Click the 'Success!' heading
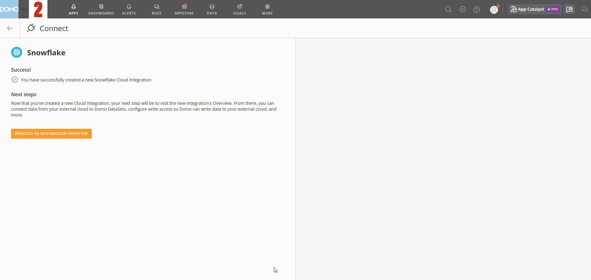The width and height of the screenshot is (591, 280). [x=21, y=70]
